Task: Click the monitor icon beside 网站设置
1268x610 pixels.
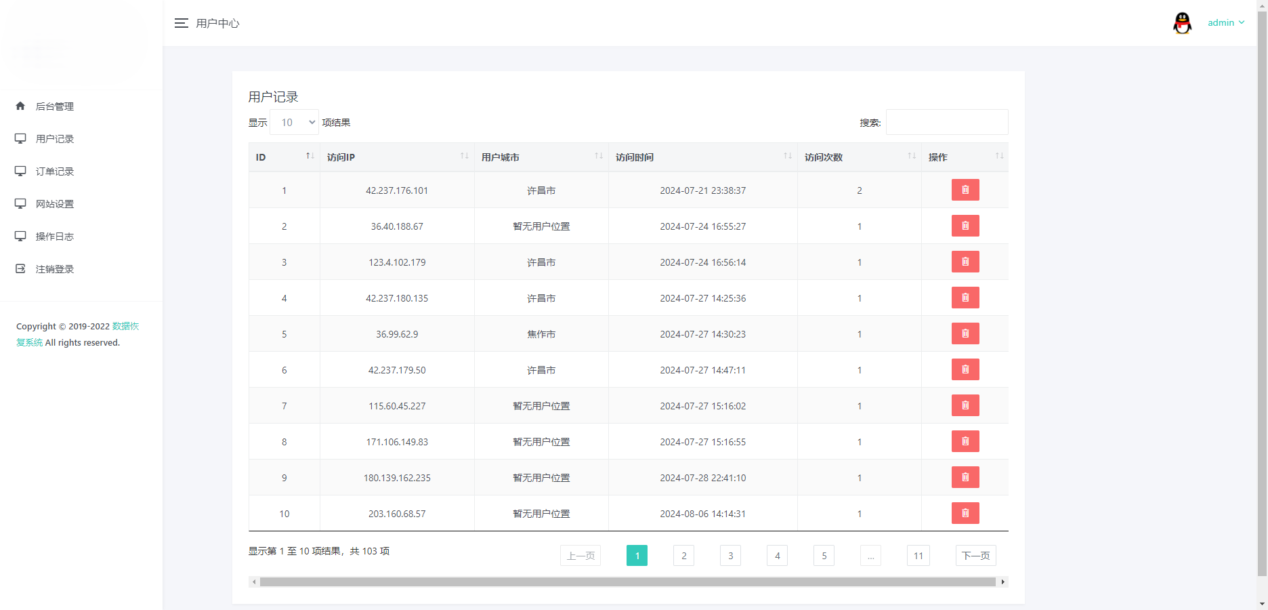Action: (x=20, y=203)
